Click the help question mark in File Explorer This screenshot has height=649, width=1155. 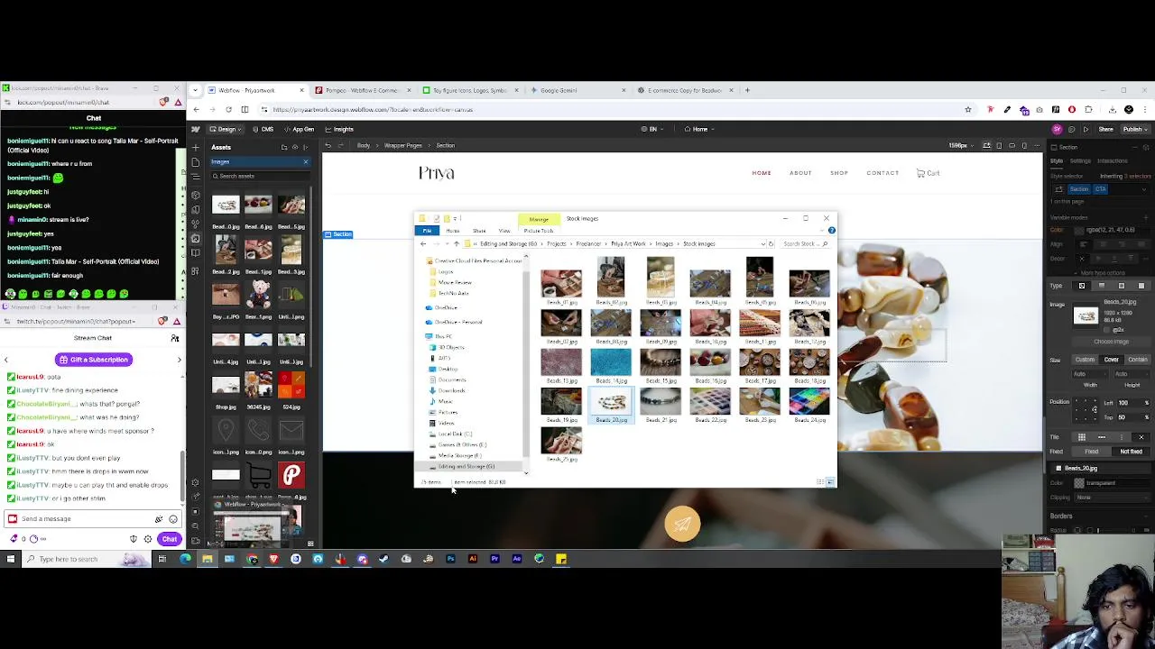click(x=831, y=231)
